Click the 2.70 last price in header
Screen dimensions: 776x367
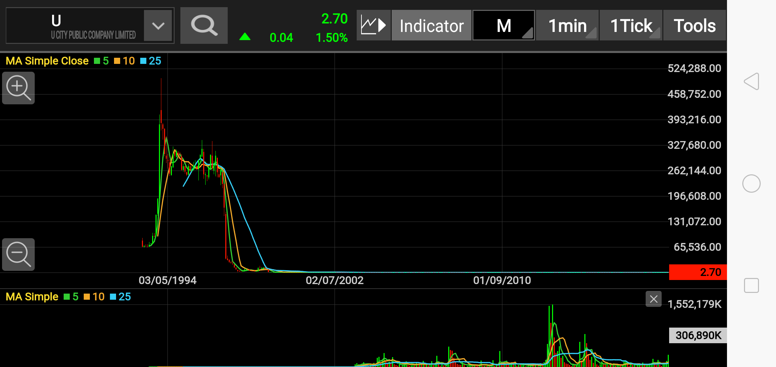click(334, 19)
